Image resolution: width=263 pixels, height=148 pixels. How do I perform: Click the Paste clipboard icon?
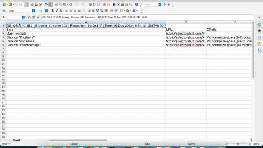[65, 5]
